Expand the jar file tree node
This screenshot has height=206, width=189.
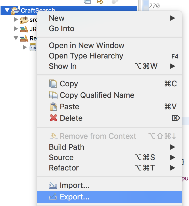click(25, 47)
